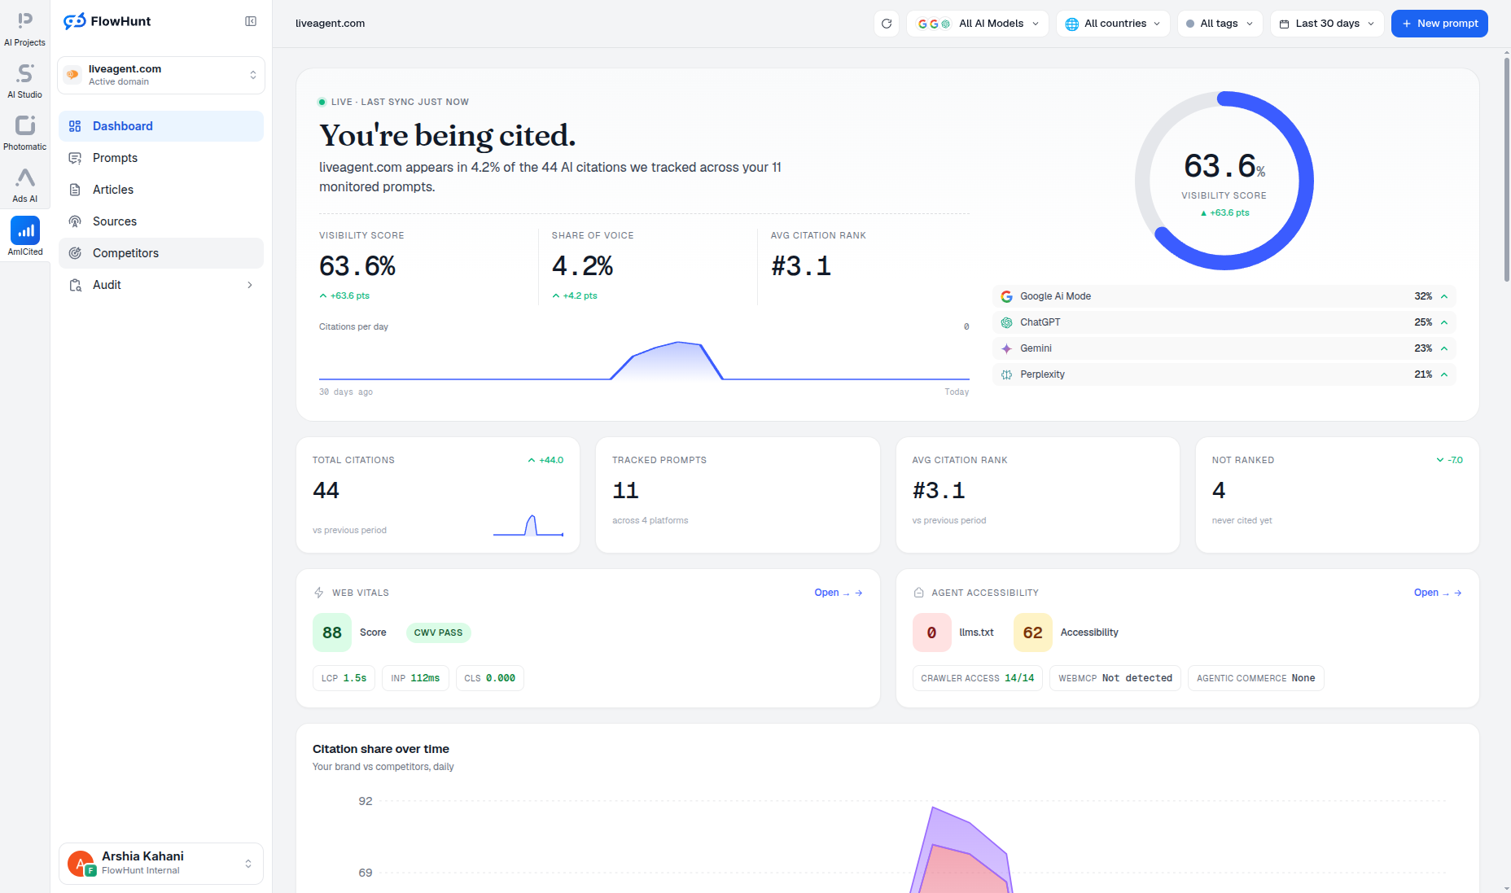The width and height of the screenshot is (1511, 893).
Task: Click the Competitors target icon
Action: point(75,253)
